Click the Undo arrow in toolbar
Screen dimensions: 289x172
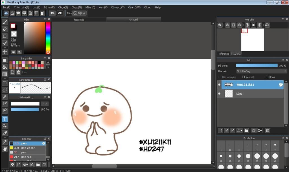click(52, 13)
